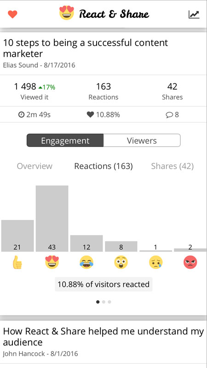Image resolution: width=207 pixels, height=368 pixels.
Task: Select the heart-eyes reaction emoji below bar 43
Action: coord(52,262)
